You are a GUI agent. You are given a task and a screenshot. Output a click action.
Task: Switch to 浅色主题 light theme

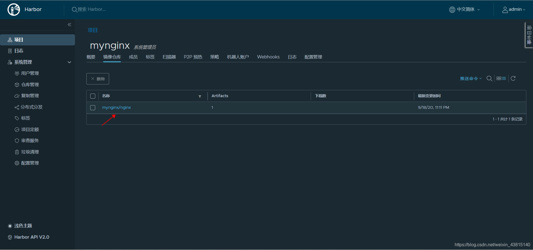(x=23, y=226)
